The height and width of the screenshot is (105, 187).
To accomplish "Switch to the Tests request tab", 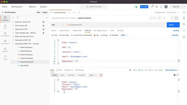I will tap(112, 31).
